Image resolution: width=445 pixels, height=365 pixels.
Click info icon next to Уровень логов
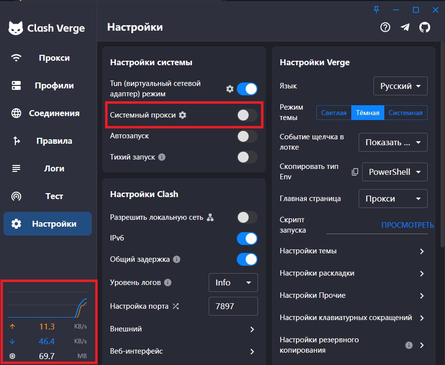coord(168,283)
